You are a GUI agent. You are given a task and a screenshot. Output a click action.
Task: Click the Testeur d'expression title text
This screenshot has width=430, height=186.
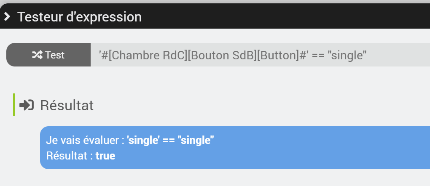(80, 17)
